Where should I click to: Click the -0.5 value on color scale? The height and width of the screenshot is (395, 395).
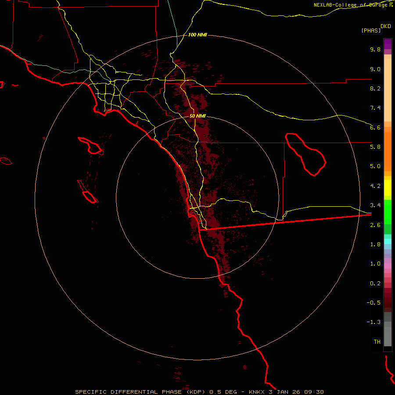[x=373, y=303]
